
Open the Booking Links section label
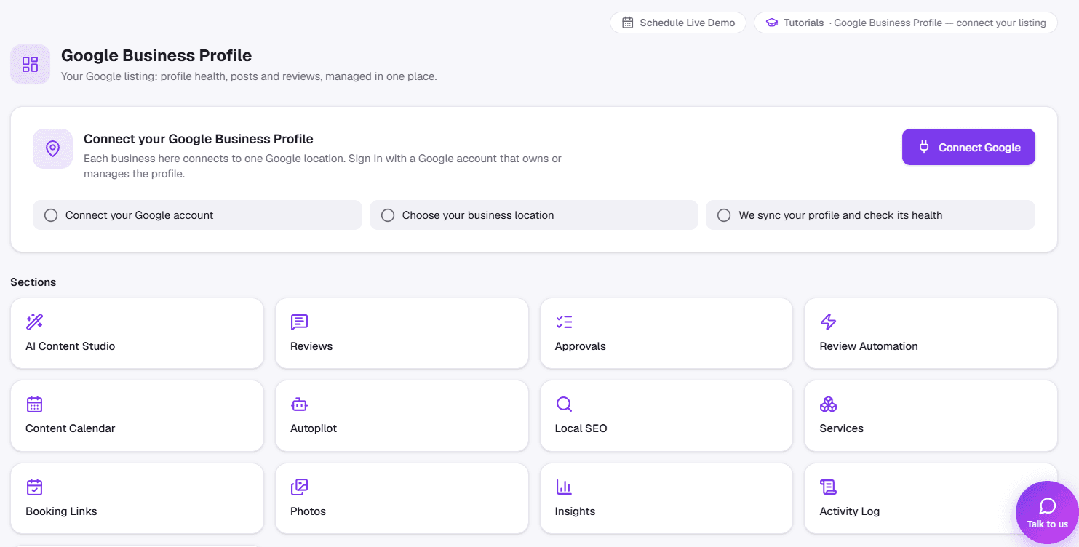tap(61, 511)
